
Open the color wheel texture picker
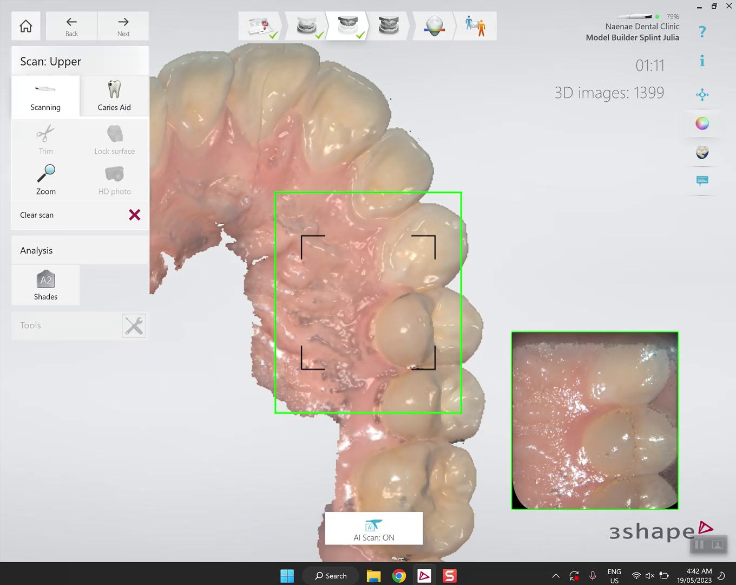tap(702, 123)
